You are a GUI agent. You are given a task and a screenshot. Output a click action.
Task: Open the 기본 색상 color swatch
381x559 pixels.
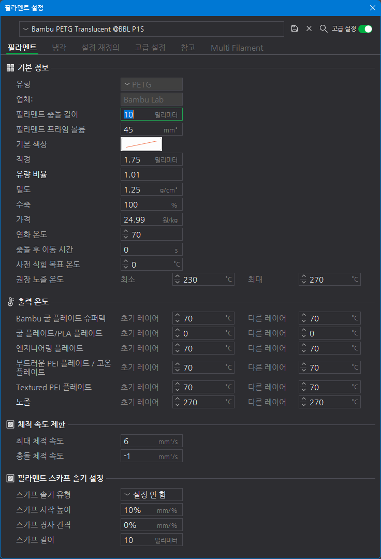click(141, 144)
